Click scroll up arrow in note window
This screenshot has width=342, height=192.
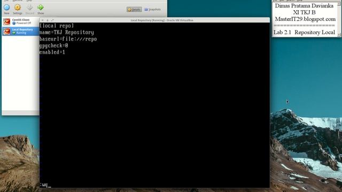click(339, 4)
